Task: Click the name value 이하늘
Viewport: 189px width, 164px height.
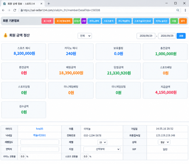Action: point(87,129)
